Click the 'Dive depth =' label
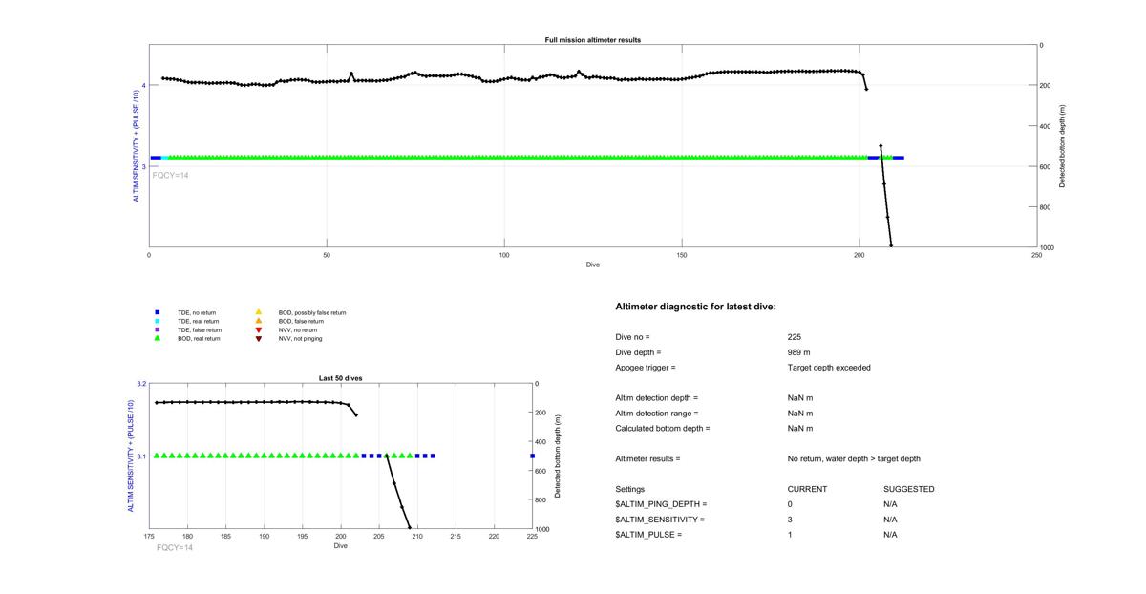Image resolution: width=1146 pixels, height=594 pixels. pyautogui.click(x=638, y=352)
